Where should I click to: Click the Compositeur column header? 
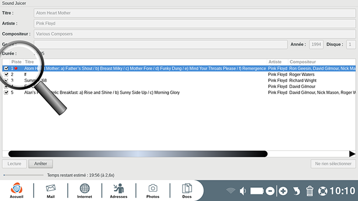click(x=302, y=62)
